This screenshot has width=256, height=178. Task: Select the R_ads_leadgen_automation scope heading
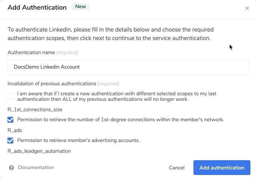click(39, 151)
